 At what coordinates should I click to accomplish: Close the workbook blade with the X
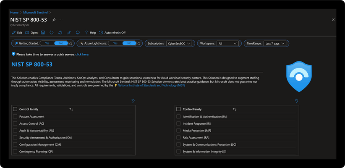333,20
